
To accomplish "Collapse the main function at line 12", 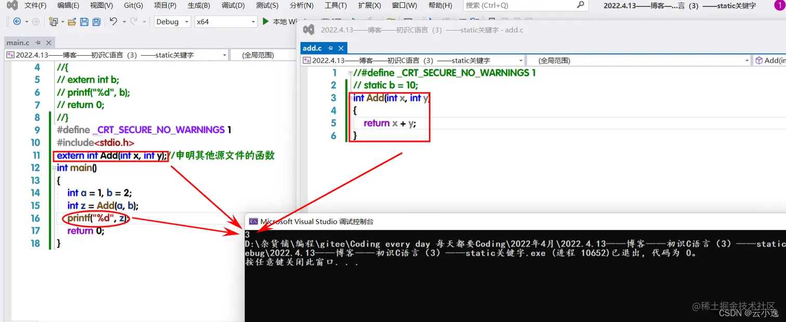I will 53,168.
